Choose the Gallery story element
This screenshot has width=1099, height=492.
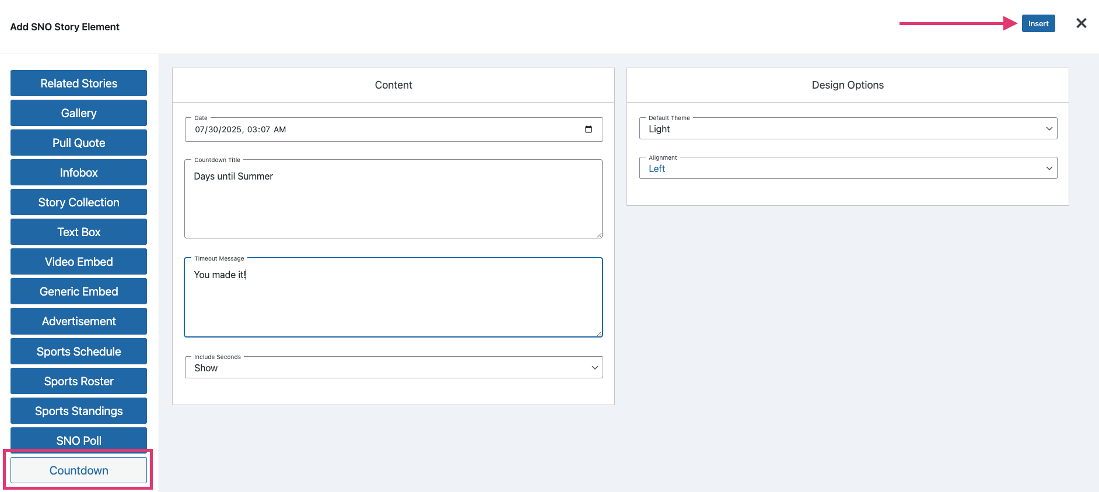(79, 113)
